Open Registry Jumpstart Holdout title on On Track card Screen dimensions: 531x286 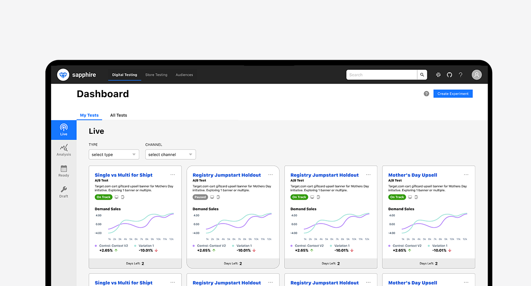pos(324,175)
